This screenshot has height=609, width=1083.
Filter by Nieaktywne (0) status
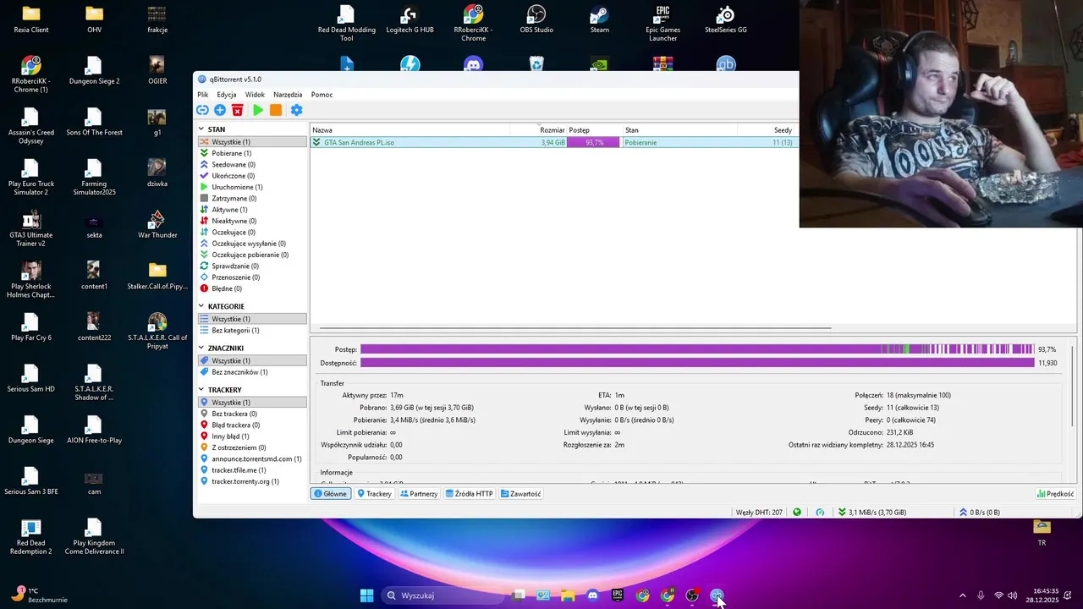pyautogui.click(x=252, y=221)
